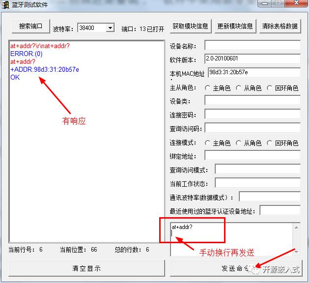
Task: Click the OK response line in the log
Action: [15, 77]
